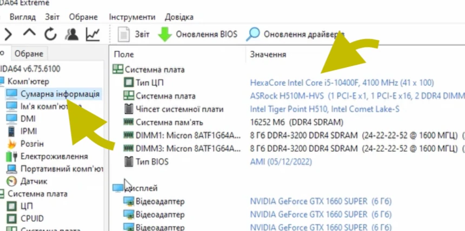This screenshot has height=231, width=465.
Task: Open the ASRock H510M-HVS link
Action: [357, 96]
